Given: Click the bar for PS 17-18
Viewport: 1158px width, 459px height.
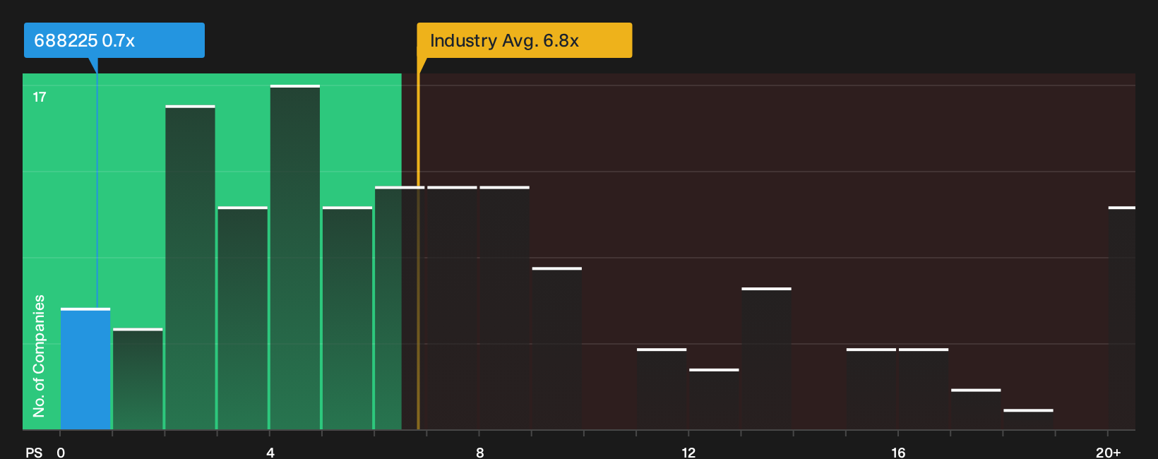Looking at the screenshot, I should pos(976,409).
